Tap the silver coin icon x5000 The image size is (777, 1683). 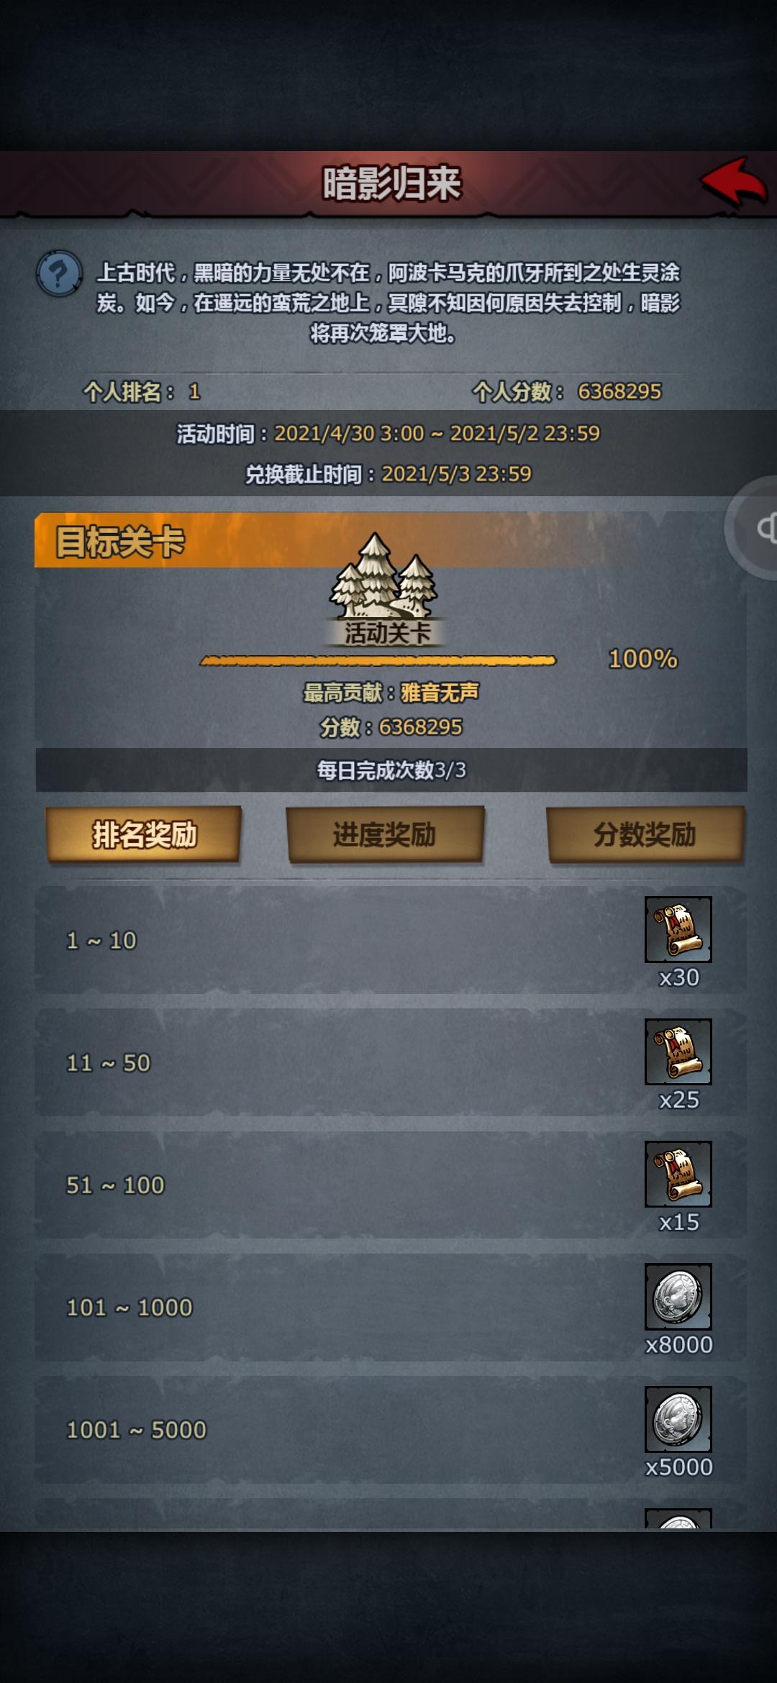click(x=678, y=1419)
